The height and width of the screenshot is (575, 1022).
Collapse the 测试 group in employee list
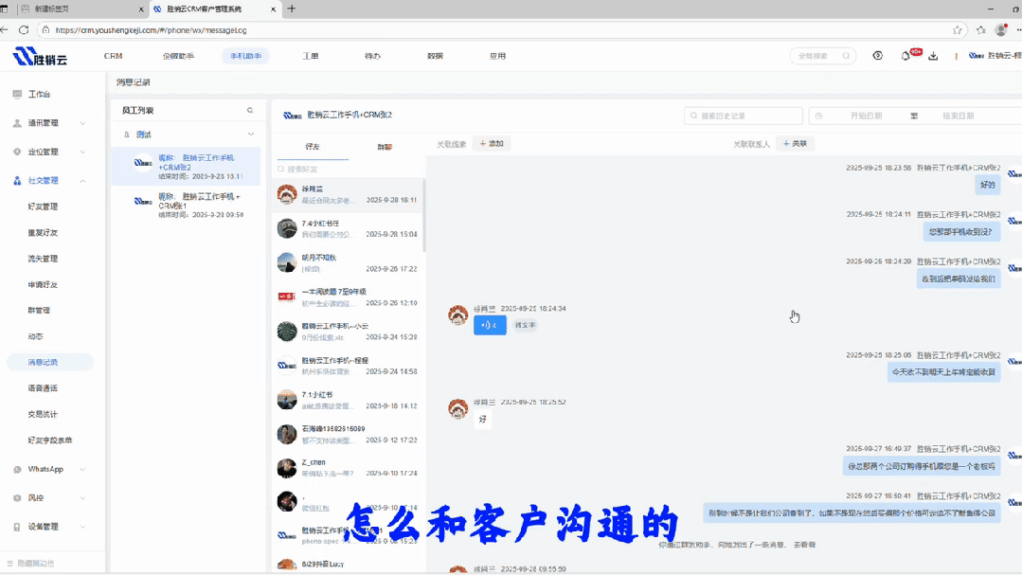[x=251, y=135]
